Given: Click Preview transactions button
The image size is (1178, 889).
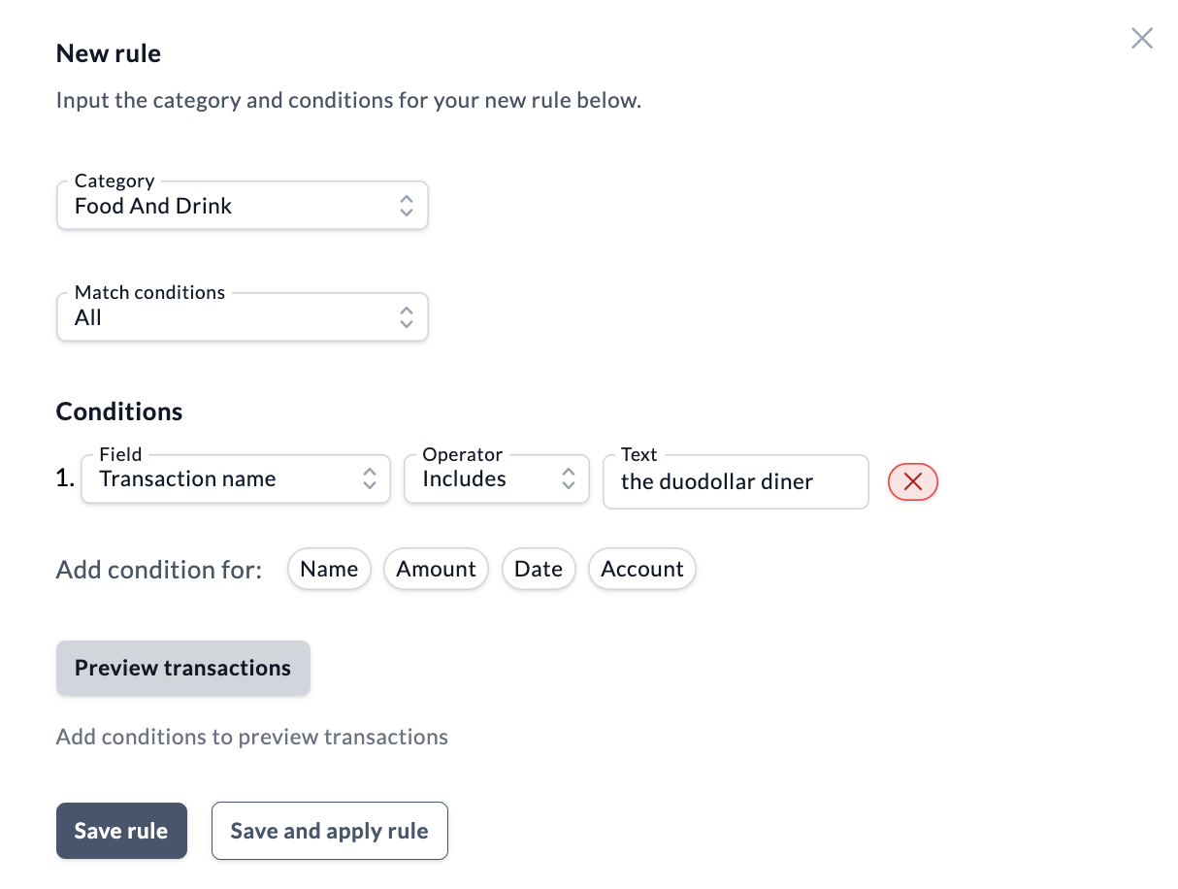Looking at the screenshot, I should pos(183,668).
